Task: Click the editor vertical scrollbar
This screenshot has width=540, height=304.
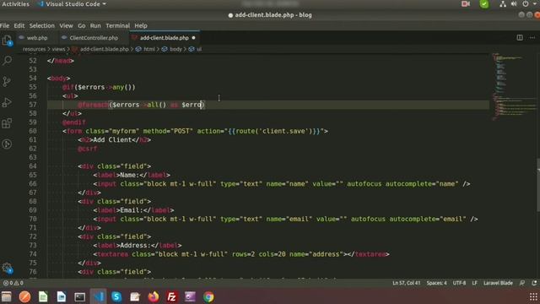Action: 538,185
